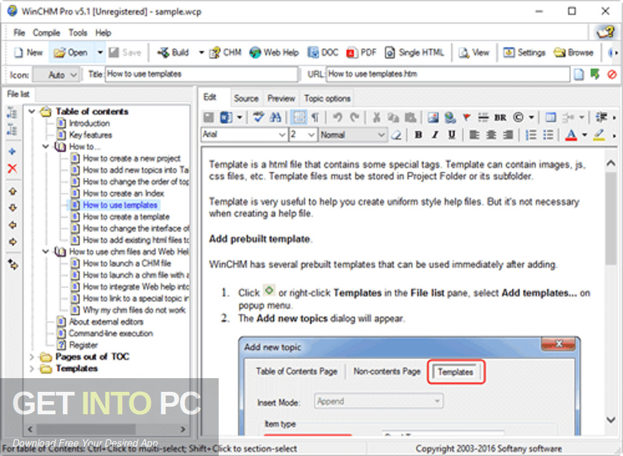Expand the Templates folder in file list
This screenshot has width=623, height=456.
[x=32, y=369]
